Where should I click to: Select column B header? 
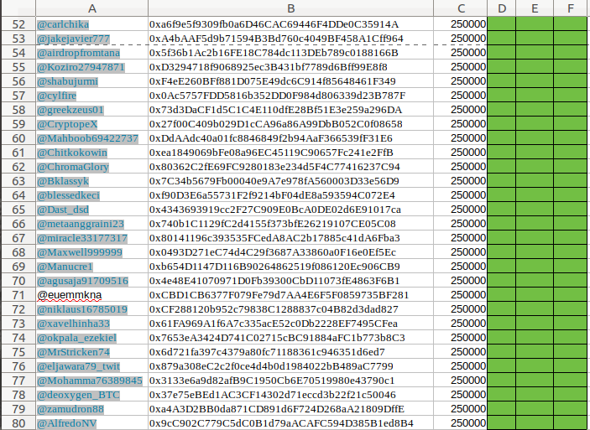coord(290,8)
